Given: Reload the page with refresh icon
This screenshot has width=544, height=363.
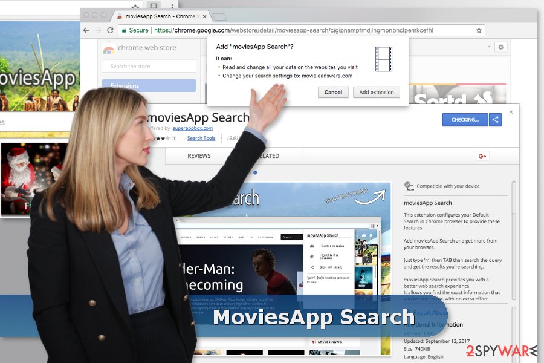Looking at the screenshot, I should click(x=110, y=30).
